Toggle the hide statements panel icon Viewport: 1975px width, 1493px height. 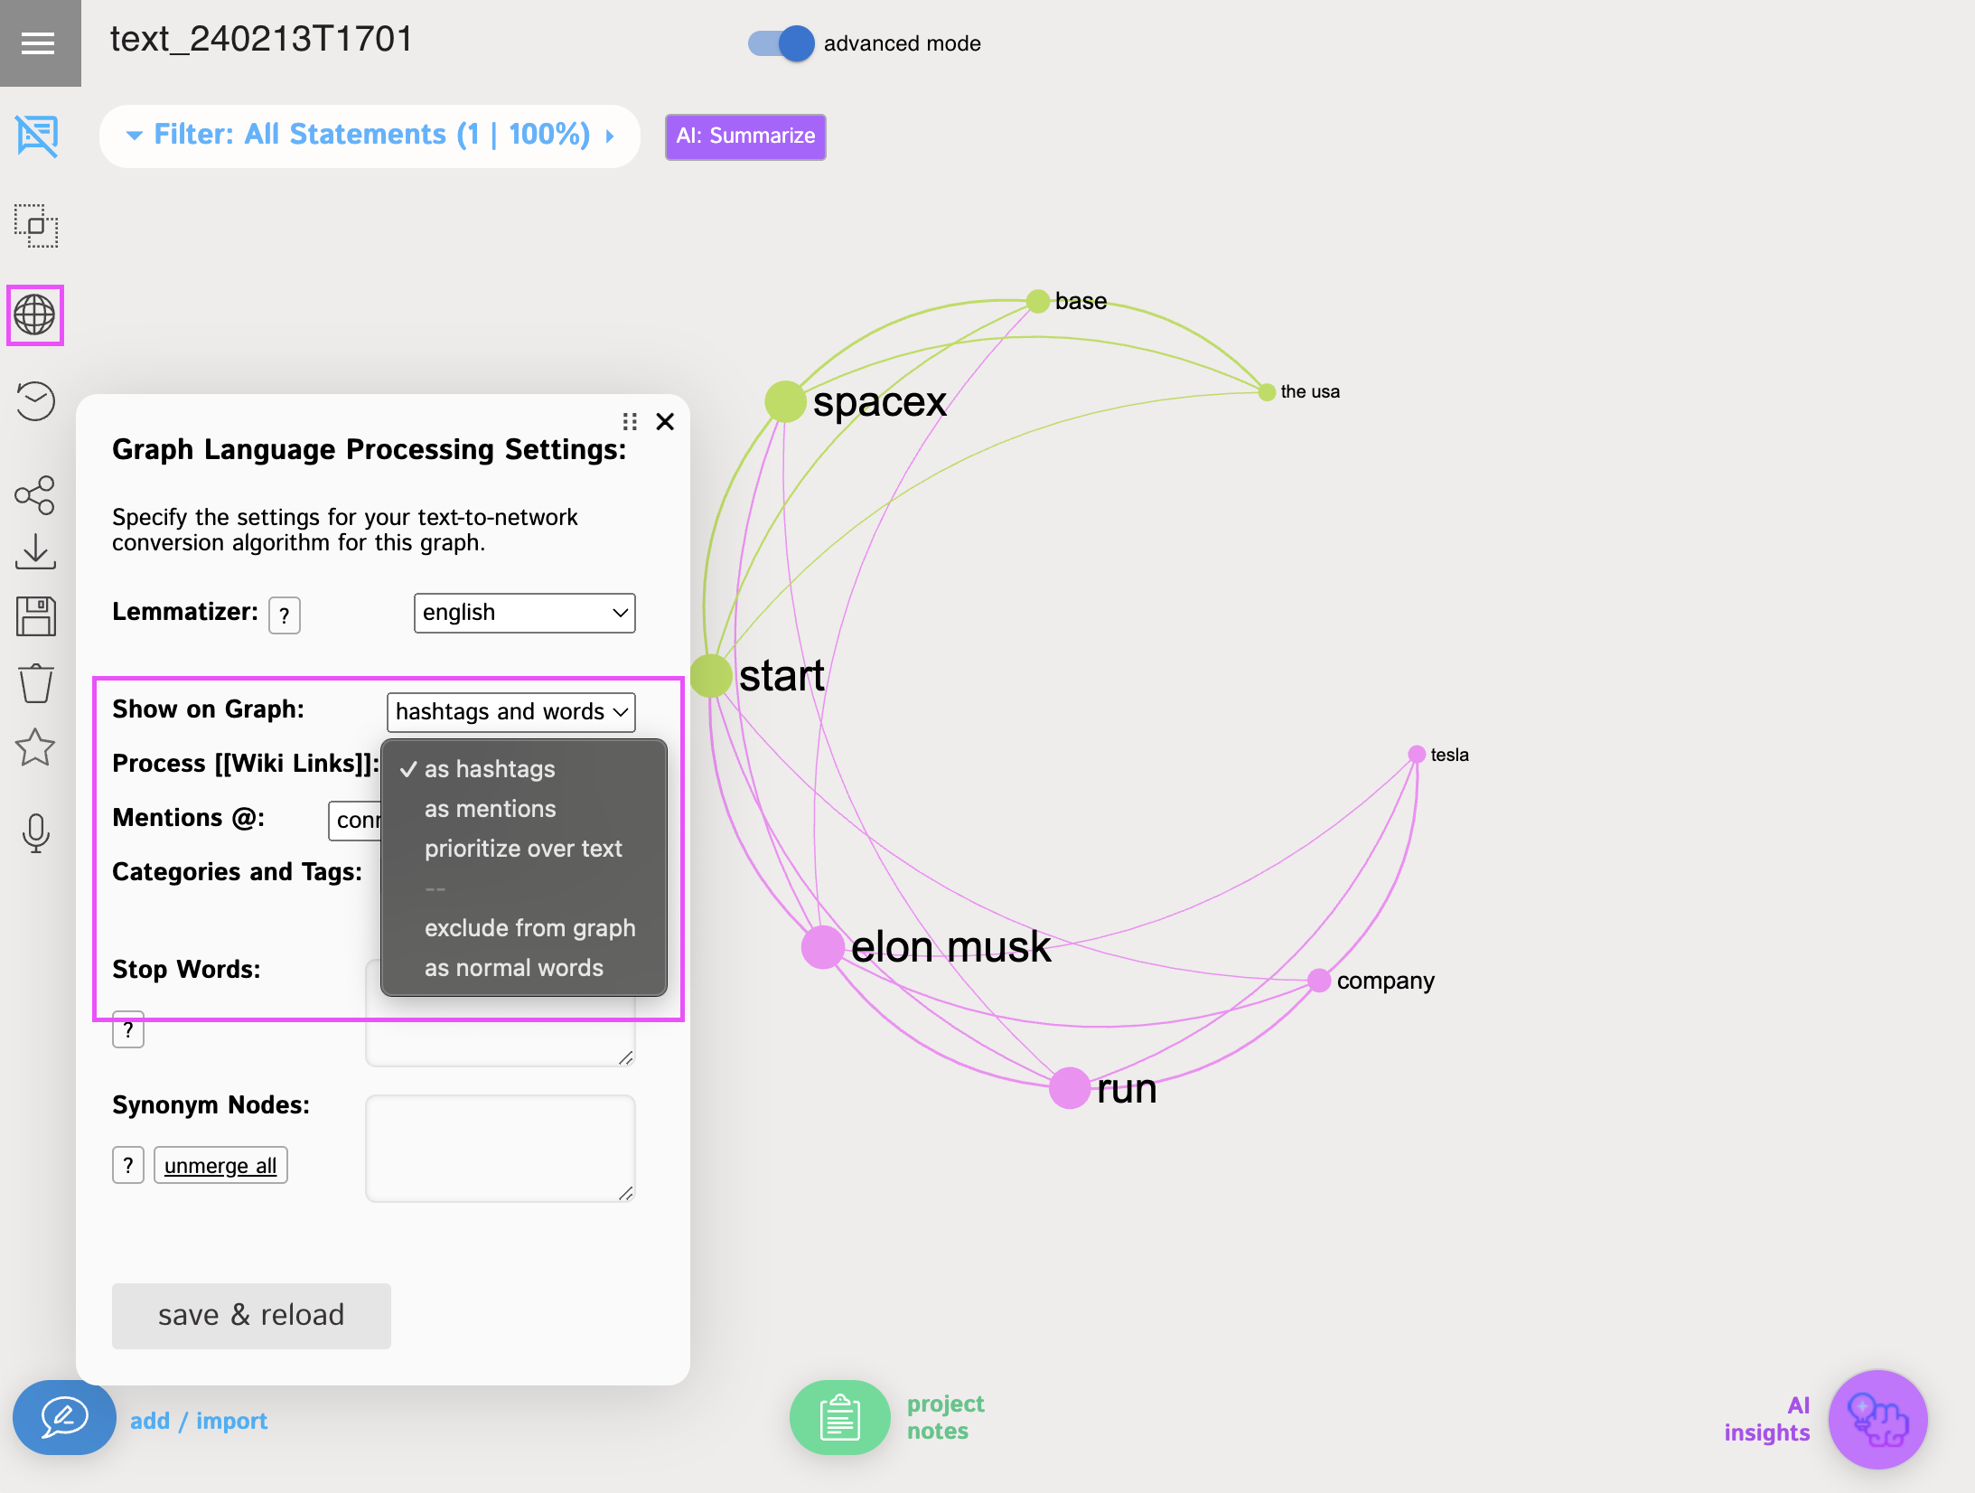36,136
